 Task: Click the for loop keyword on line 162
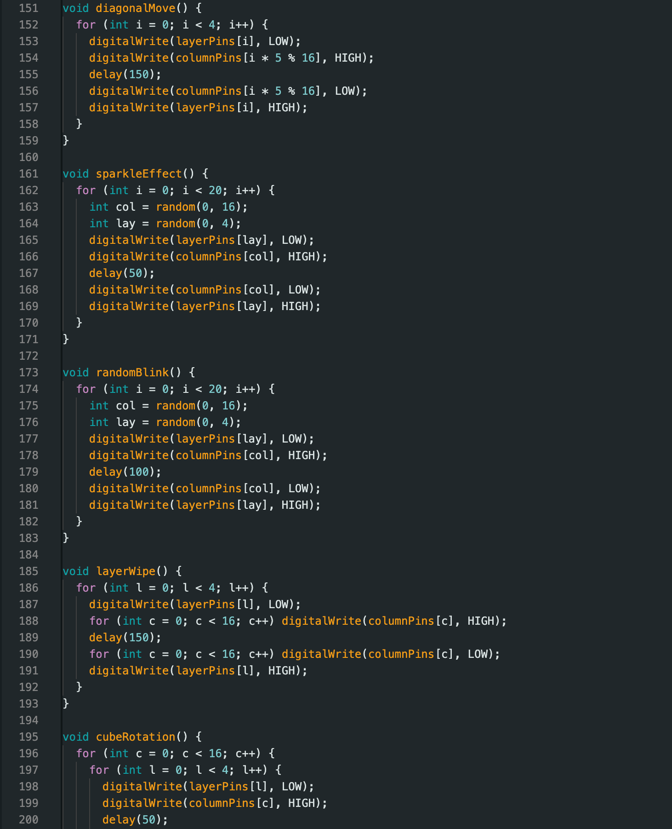tap(86, 190)
